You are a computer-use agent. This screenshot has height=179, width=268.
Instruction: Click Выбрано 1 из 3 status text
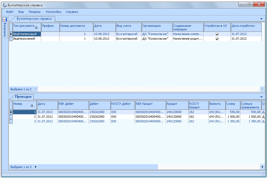[x=21, y=167]
